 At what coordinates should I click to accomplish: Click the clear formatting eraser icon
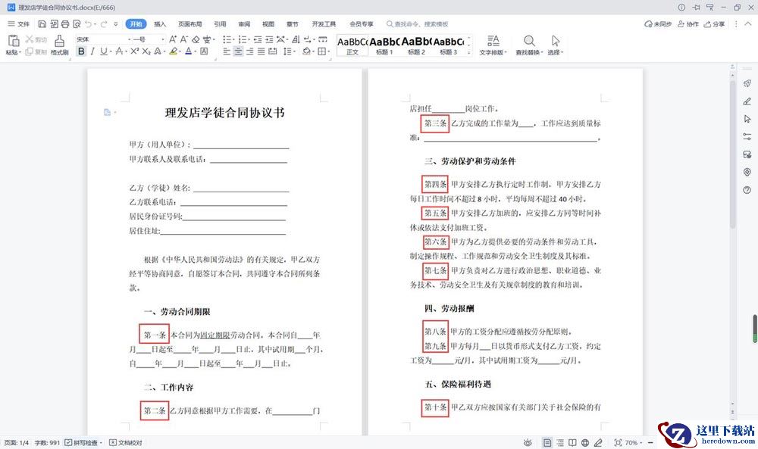pyautogui.click(x=196, y=39)
